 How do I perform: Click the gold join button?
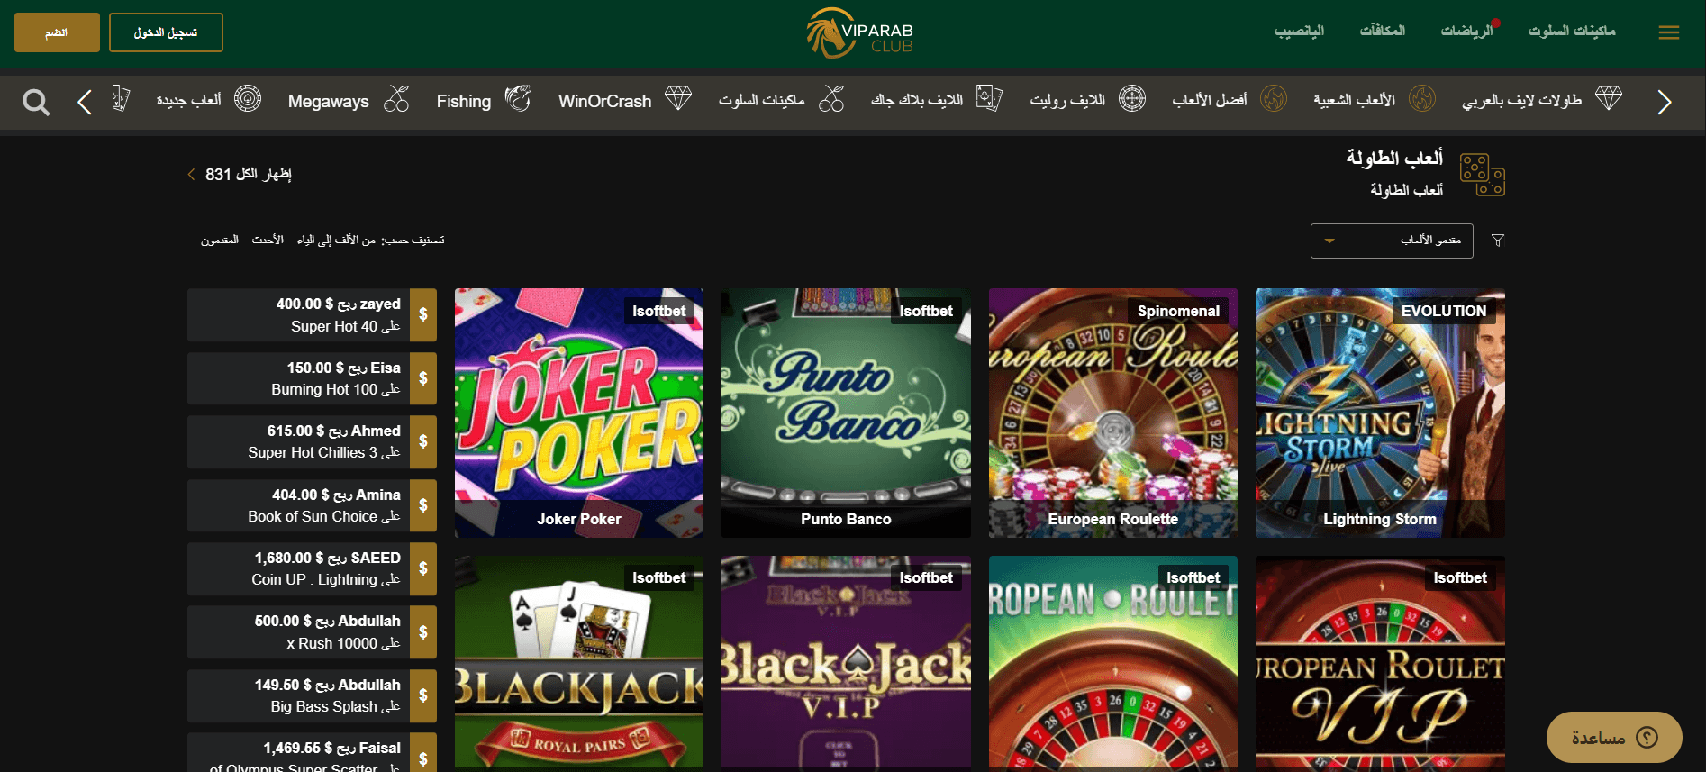(57, 32)
